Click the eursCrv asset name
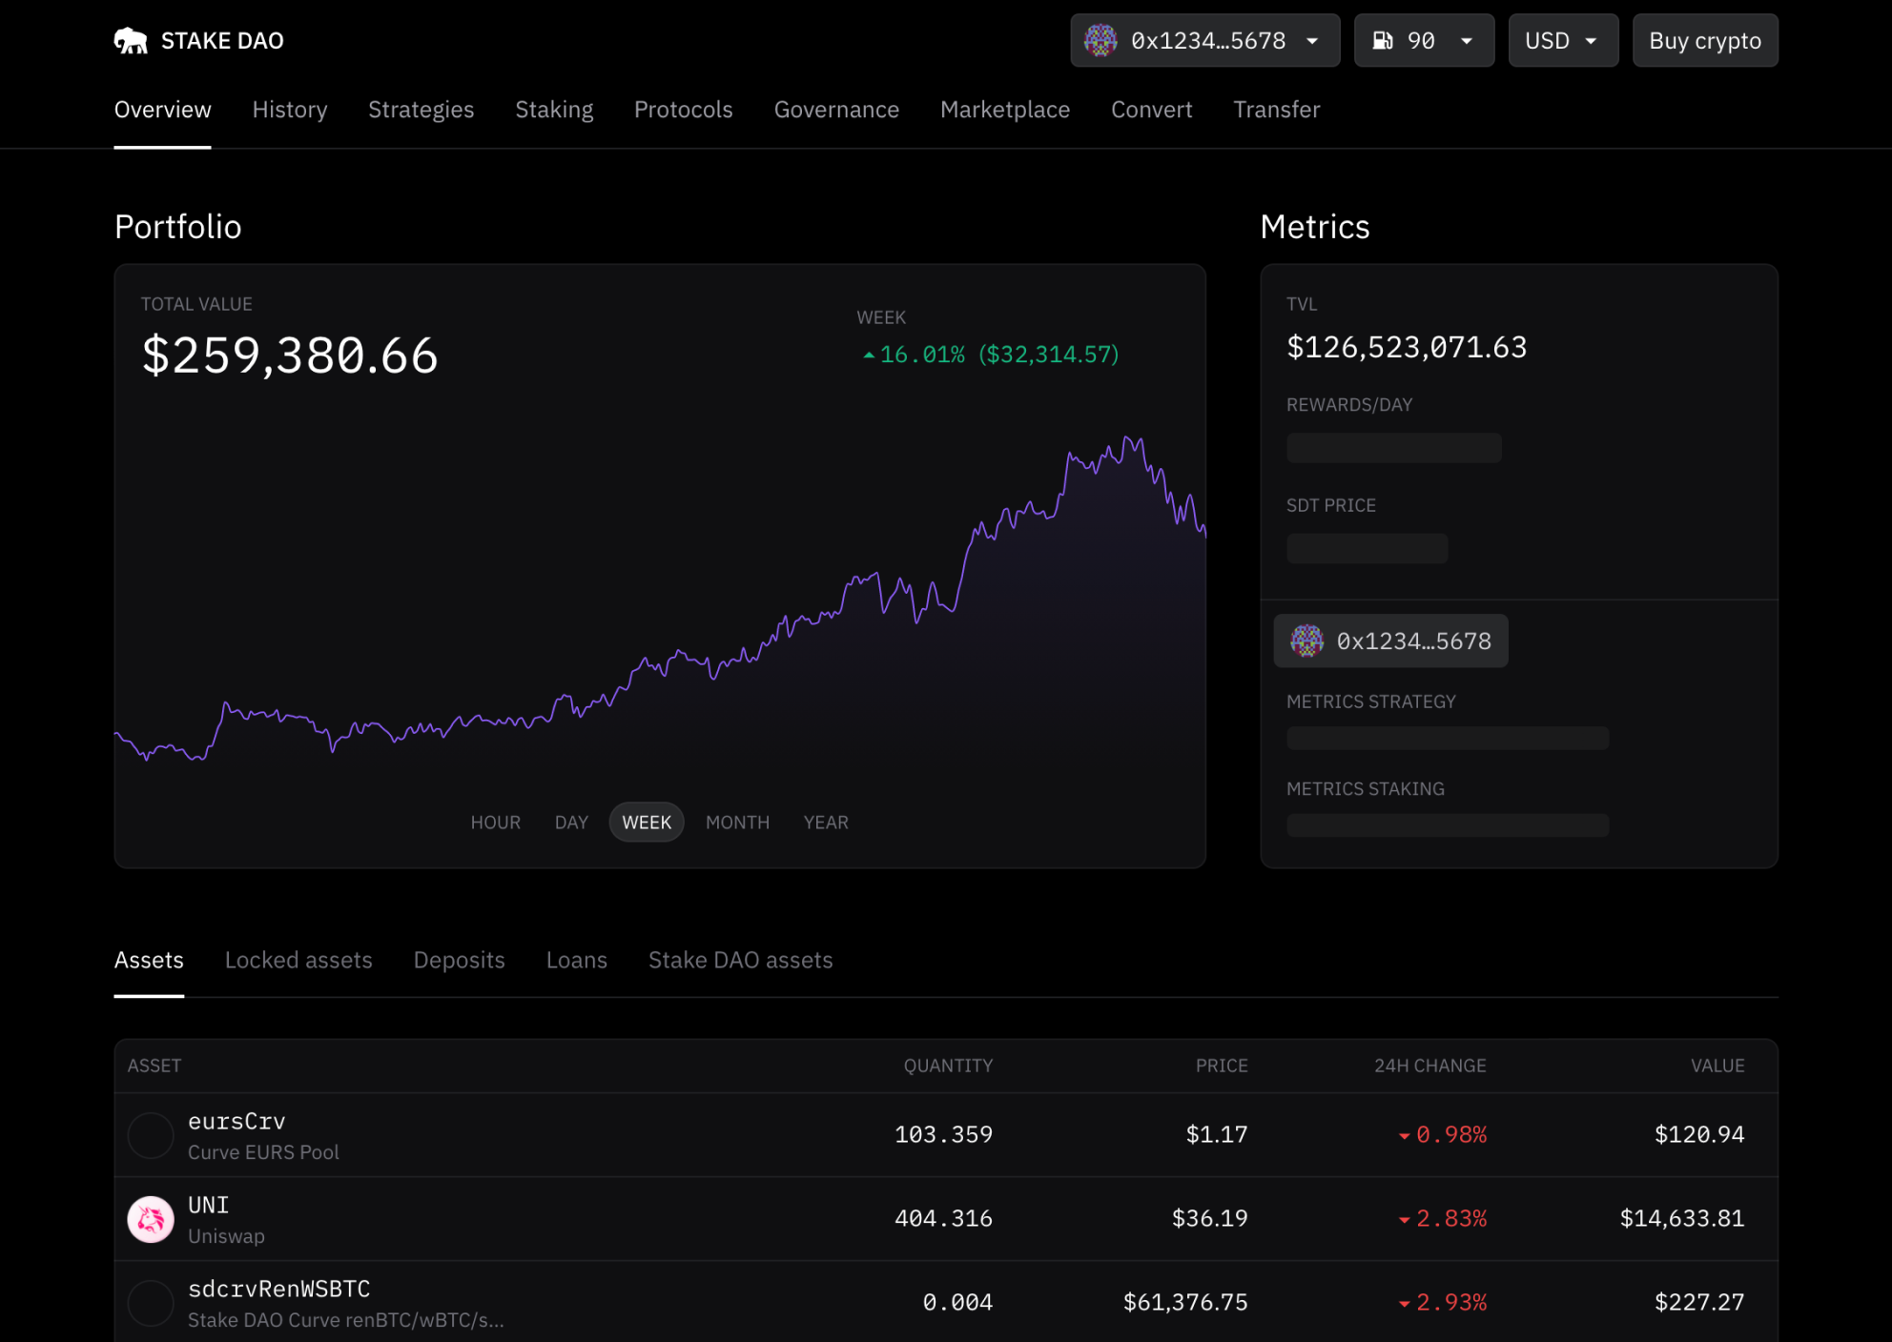The image size is (1892, 1342). pyautogui.click(x=236, y=1122)
